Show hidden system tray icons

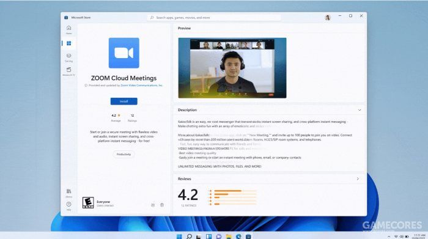click(x=389, y=237)
